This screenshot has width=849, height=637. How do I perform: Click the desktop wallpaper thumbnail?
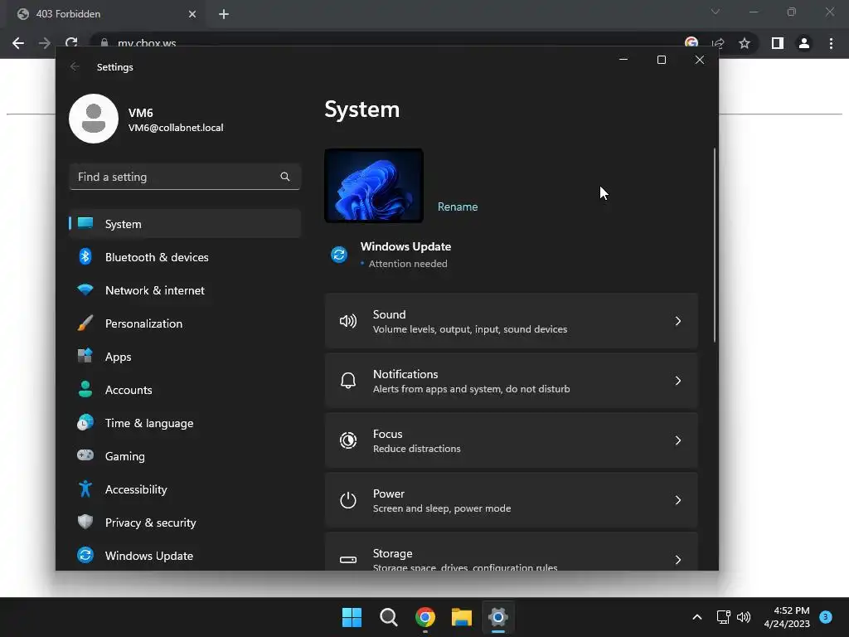tap(374, 185)
